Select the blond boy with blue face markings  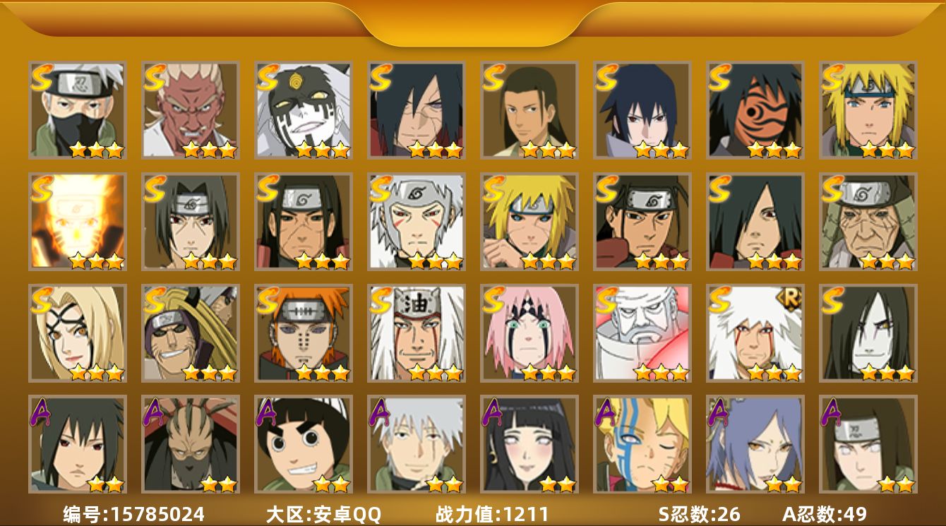coord(642,444)
